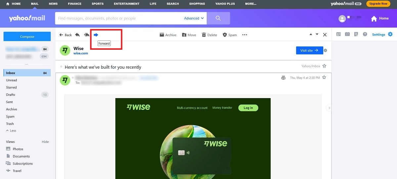397x179 pixels.
Task: Open the Calendar panel icon
Action: (x=347, y=34)
